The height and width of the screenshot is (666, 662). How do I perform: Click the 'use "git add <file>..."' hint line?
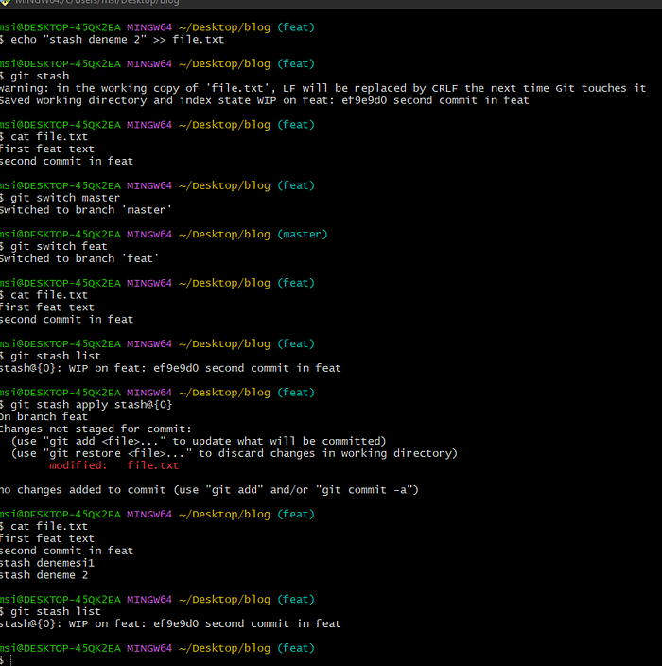199,441
